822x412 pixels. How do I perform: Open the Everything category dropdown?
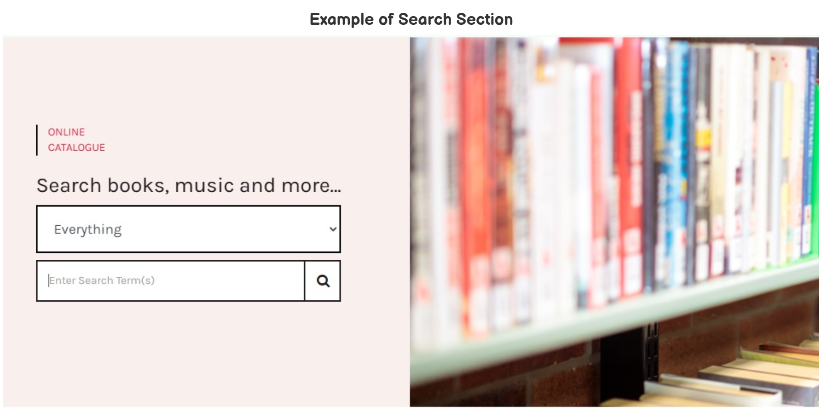pos(188,229)
